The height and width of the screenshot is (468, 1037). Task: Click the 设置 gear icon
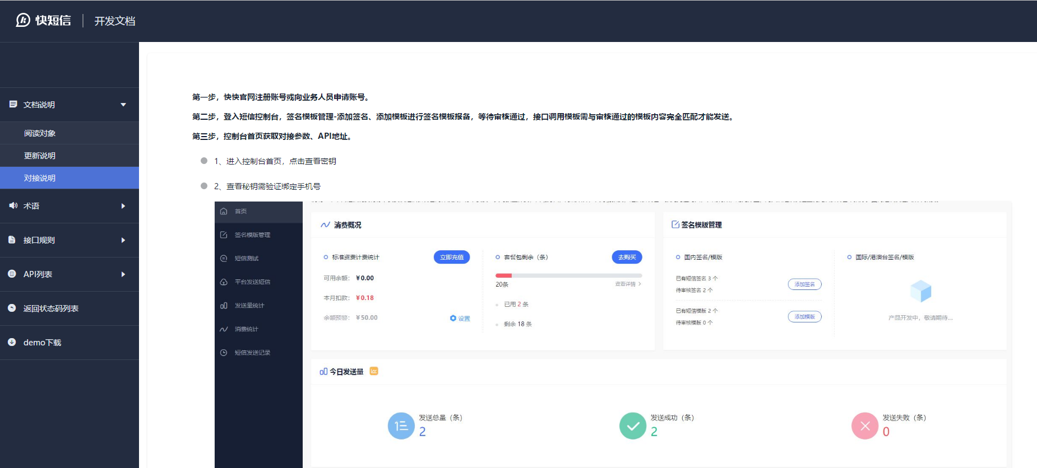[x=453, y=319]
